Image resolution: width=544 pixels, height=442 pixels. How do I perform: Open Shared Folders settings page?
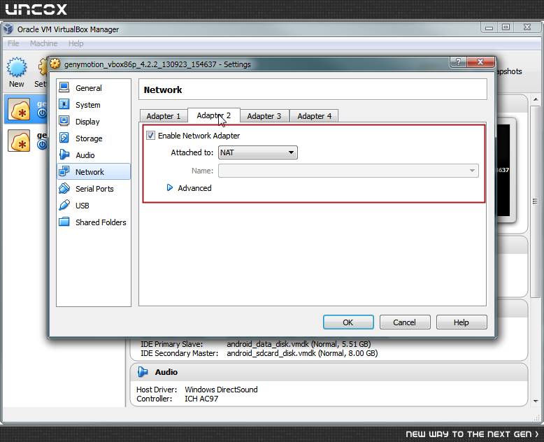point(93,222)
